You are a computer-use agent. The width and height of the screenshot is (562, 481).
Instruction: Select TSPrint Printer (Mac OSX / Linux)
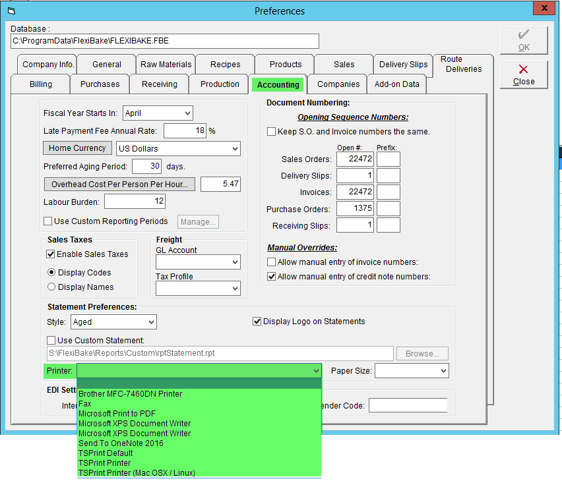199,472
